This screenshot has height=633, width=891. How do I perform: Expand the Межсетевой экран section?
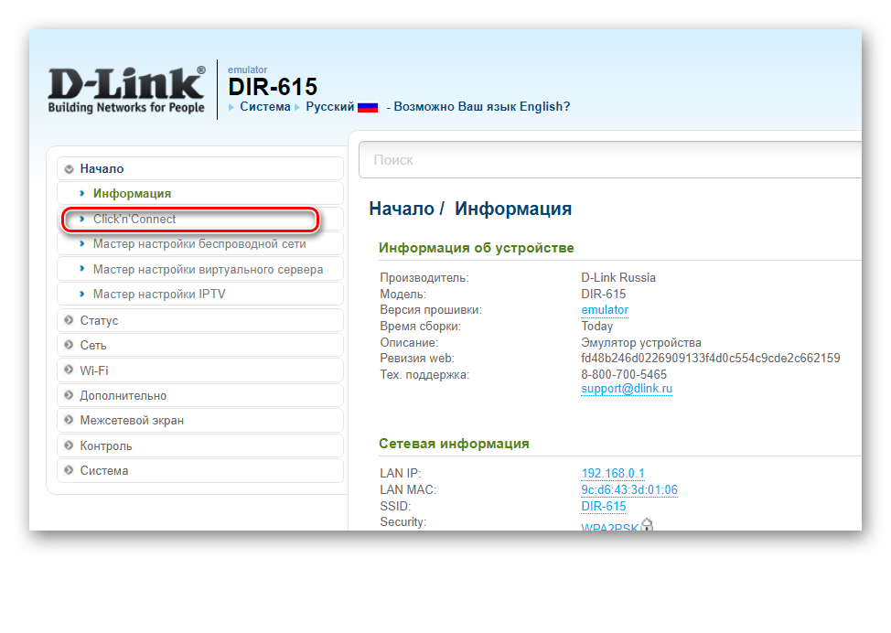click(x=200, y=421)
